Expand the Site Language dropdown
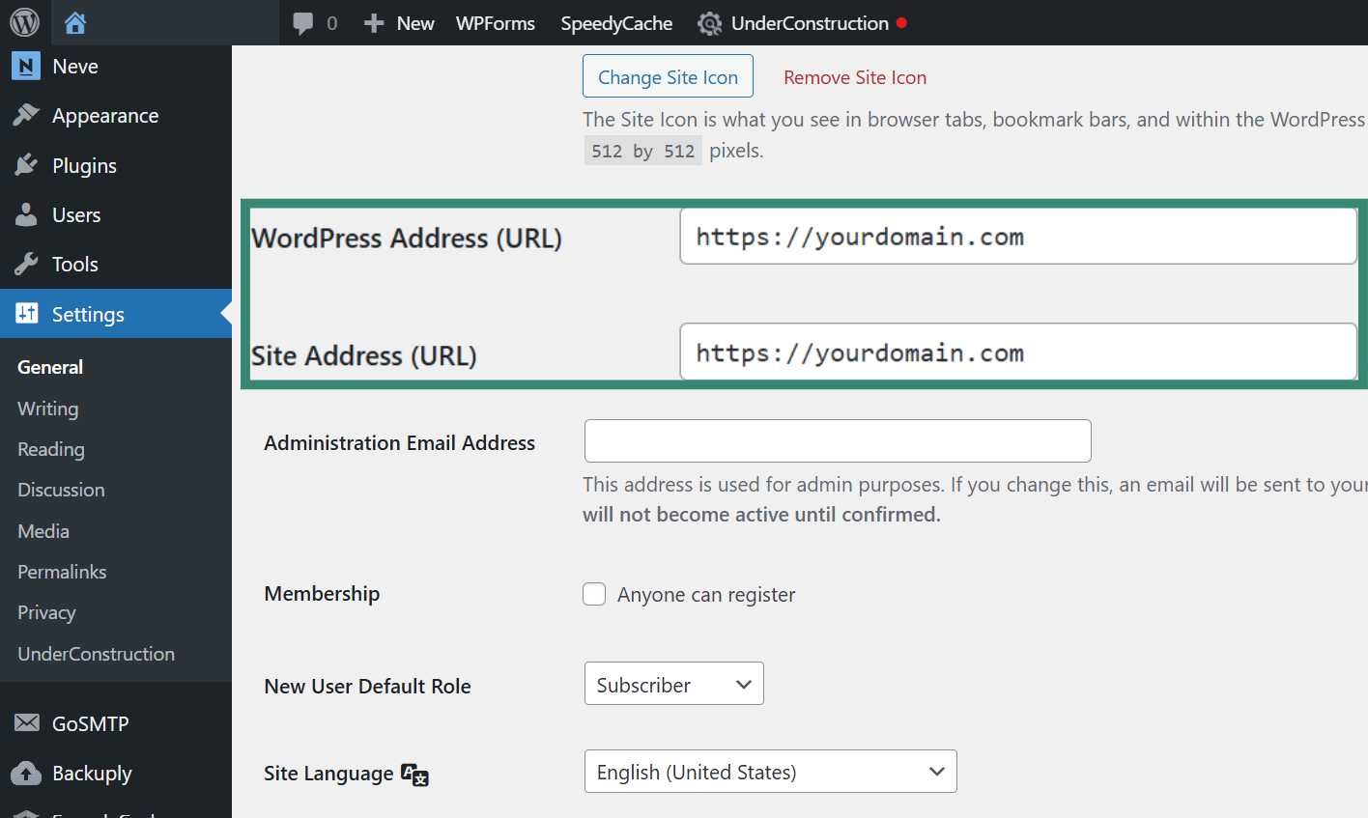 (770, 771)
